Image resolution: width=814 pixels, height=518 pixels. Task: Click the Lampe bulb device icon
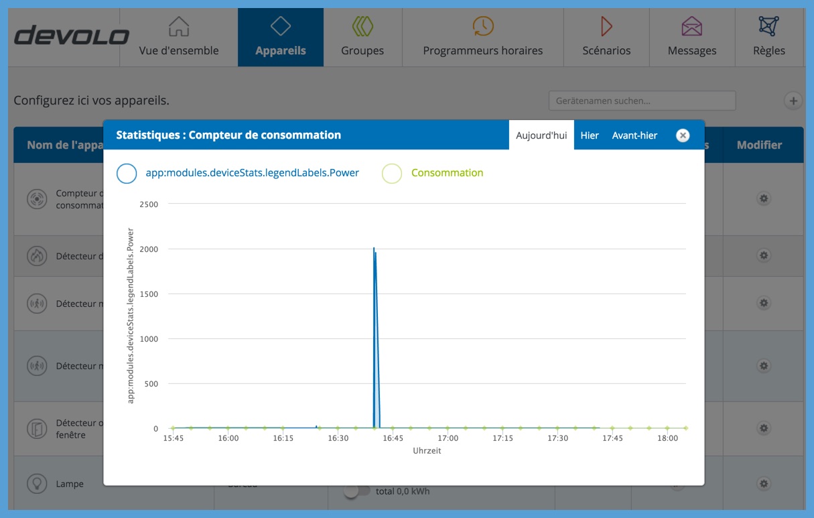click(x=36, y=483)
